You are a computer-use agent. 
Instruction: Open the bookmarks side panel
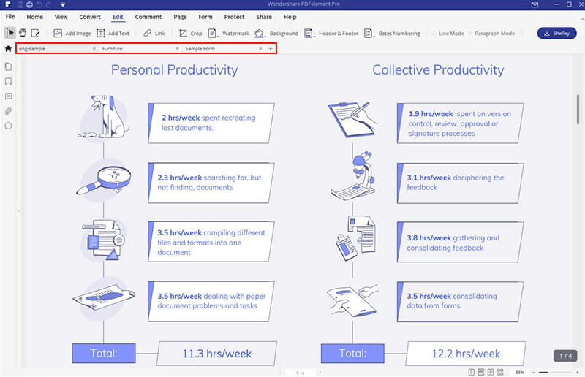pyautogui.click(x=8, y=80)
